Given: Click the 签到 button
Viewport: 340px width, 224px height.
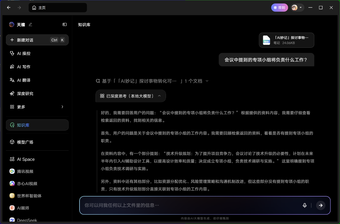Looking at the screenshot, I should pyautogui.click(x=279, y=7).
